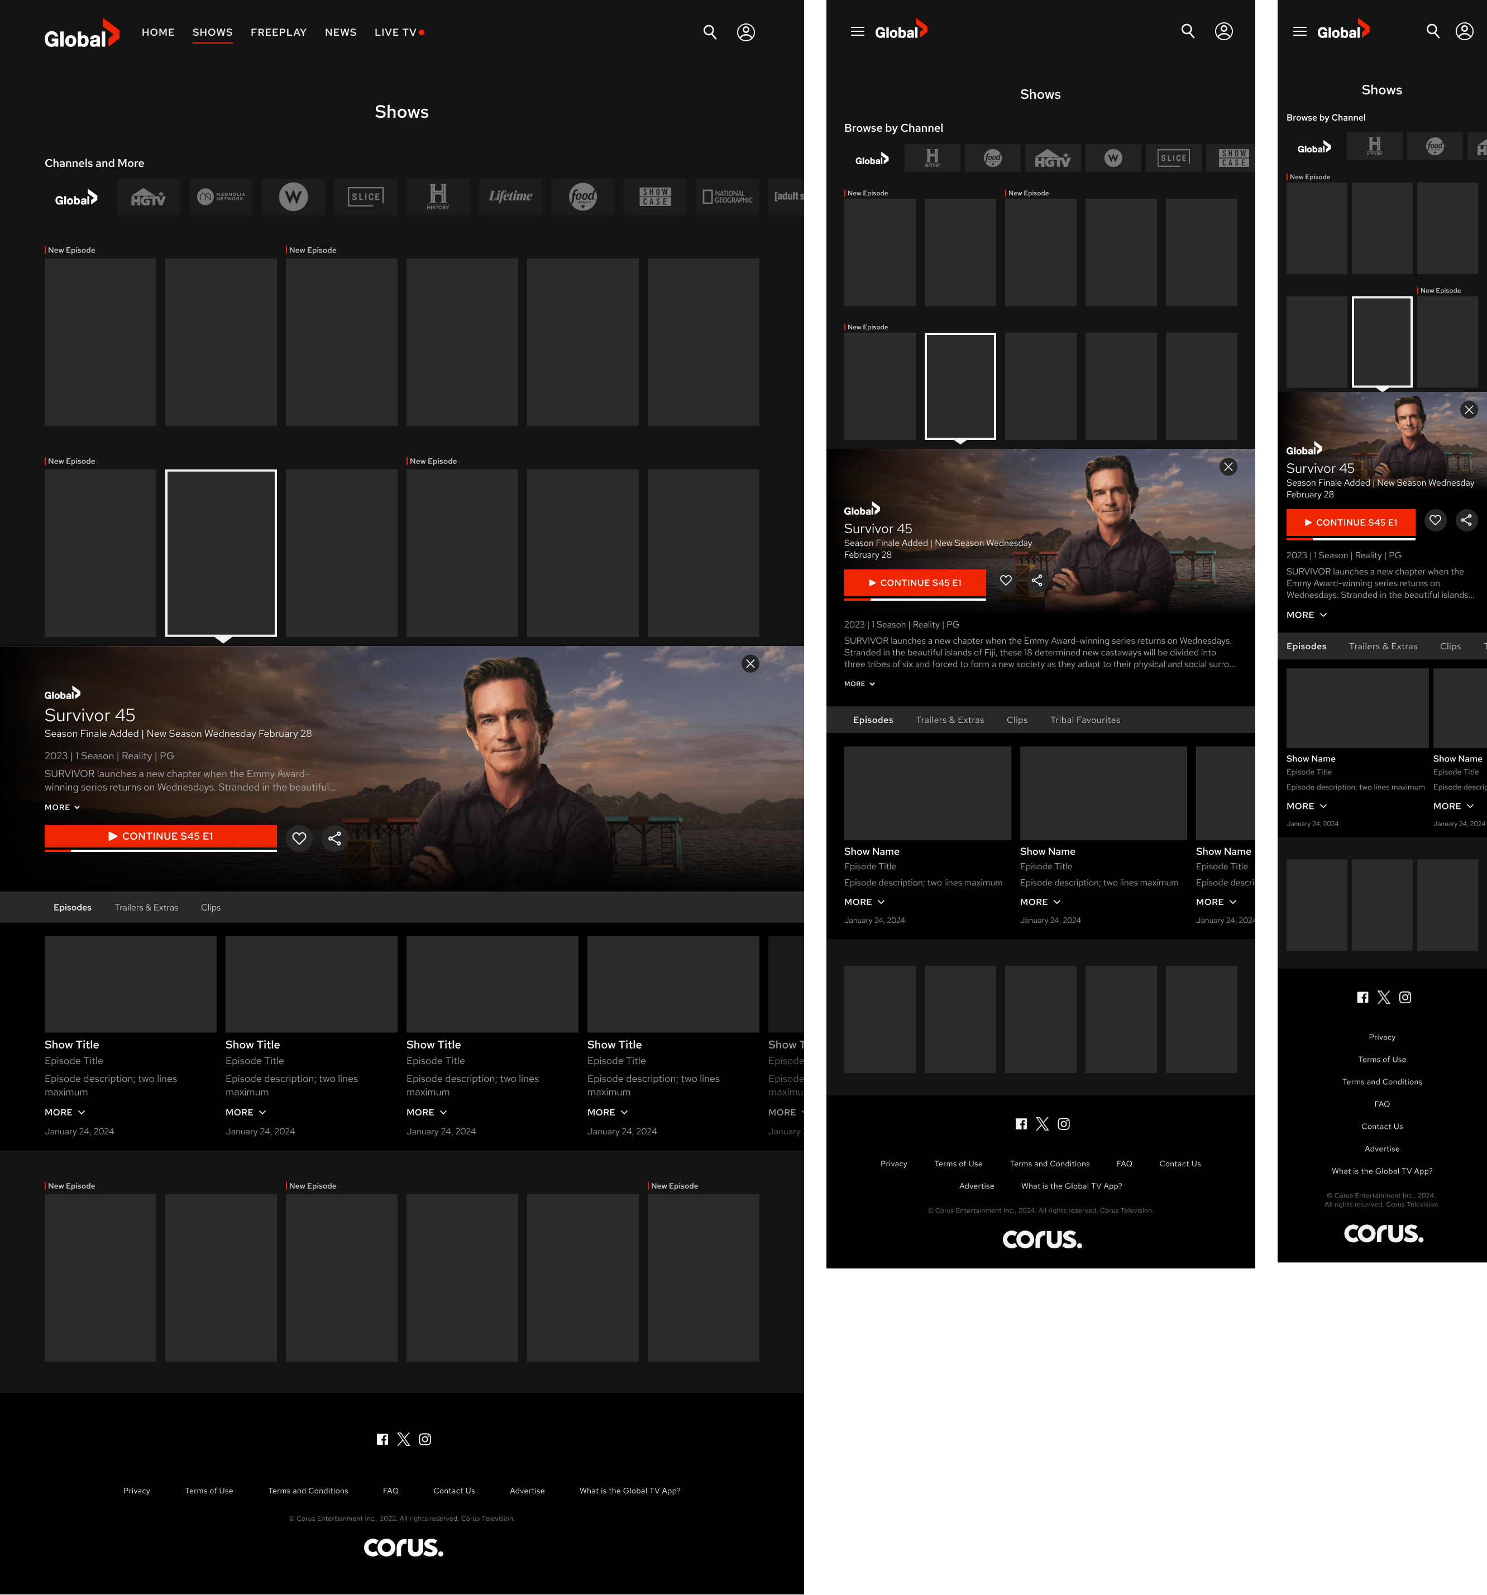Share Survivor 45 in desktop detail panel
The image size is (1487, 1595).
334,839
